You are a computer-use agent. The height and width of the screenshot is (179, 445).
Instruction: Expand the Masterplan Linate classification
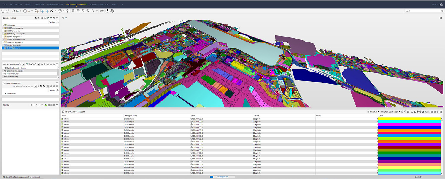click(3, 74)
